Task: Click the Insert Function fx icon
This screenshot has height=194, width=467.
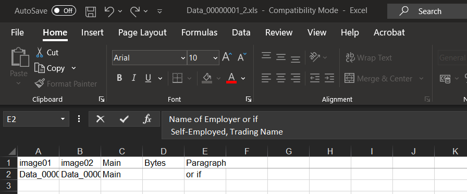Action: click(x=147, y=119)
